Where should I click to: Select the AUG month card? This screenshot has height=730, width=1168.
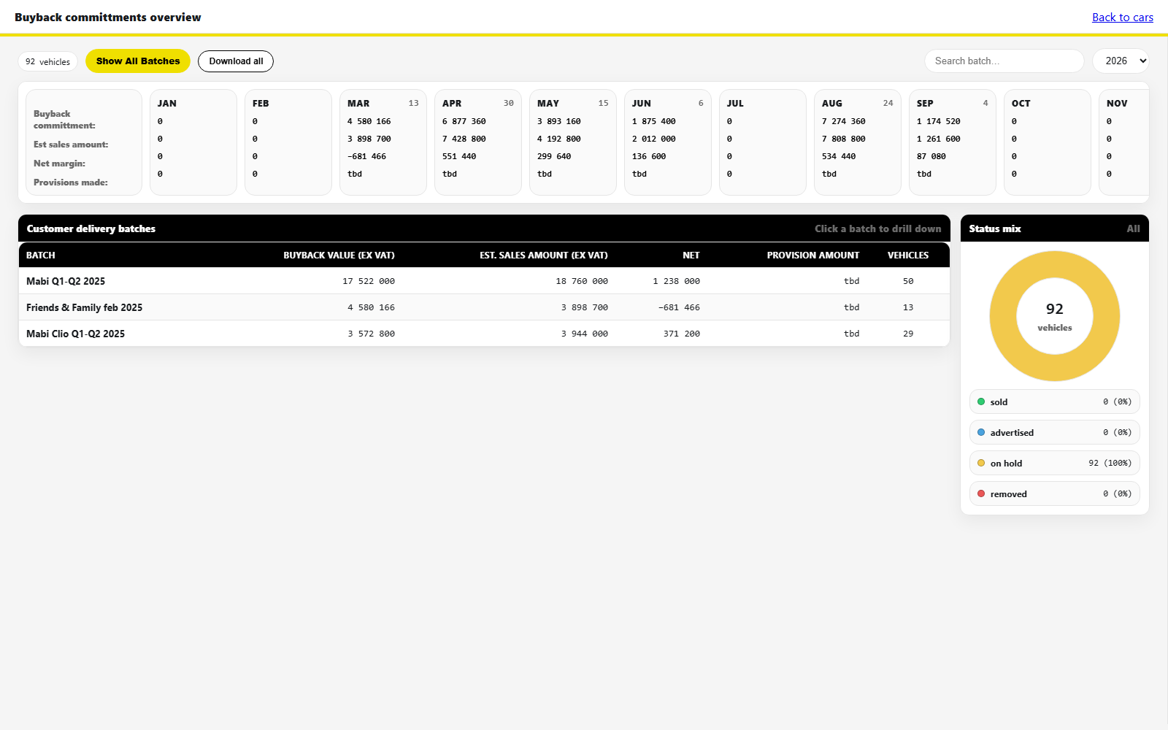858,142
